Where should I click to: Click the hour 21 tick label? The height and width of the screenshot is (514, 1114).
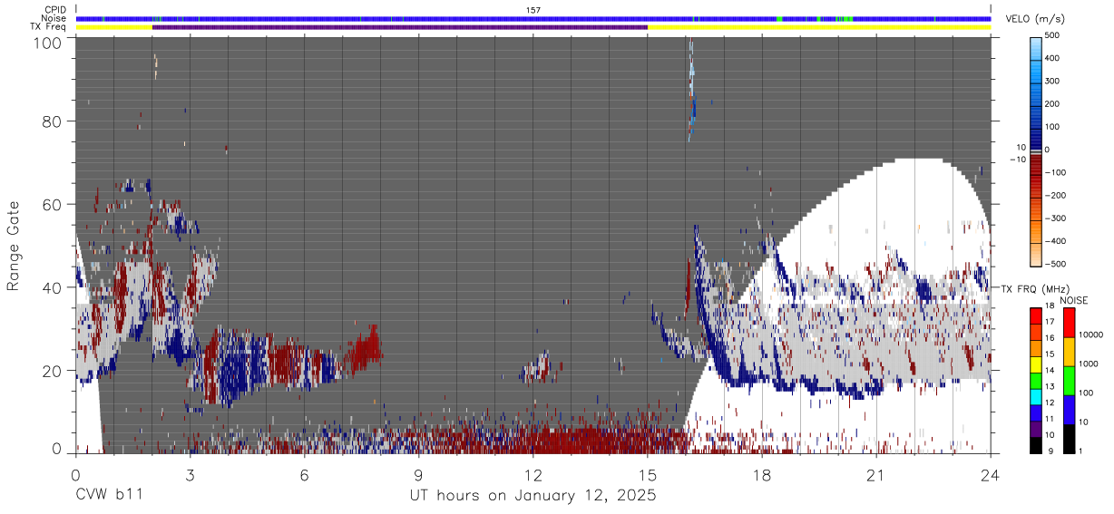(x=875, y=474)
